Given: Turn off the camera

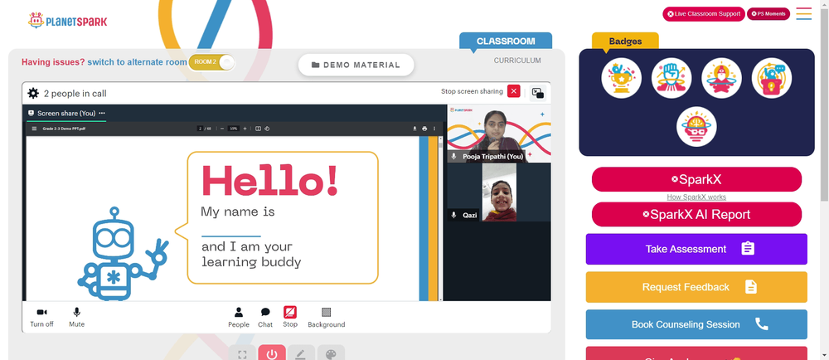Looking at the screenshot, I should point(41,317).
